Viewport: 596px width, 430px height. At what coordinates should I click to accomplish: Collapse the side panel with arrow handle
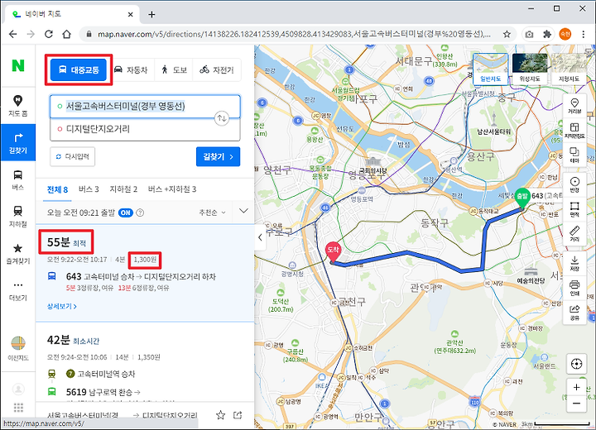[260, 238]
